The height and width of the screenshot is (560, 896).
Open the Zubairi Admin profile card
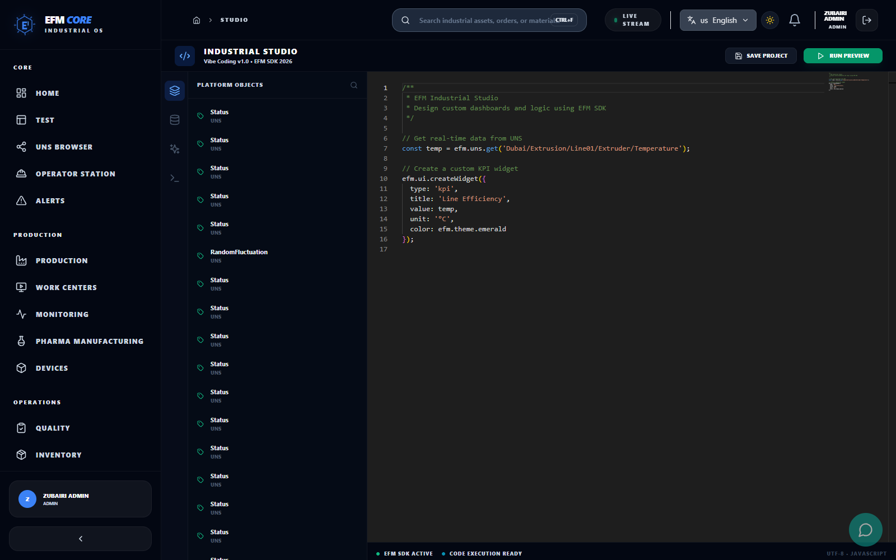(x=80, y=499)
